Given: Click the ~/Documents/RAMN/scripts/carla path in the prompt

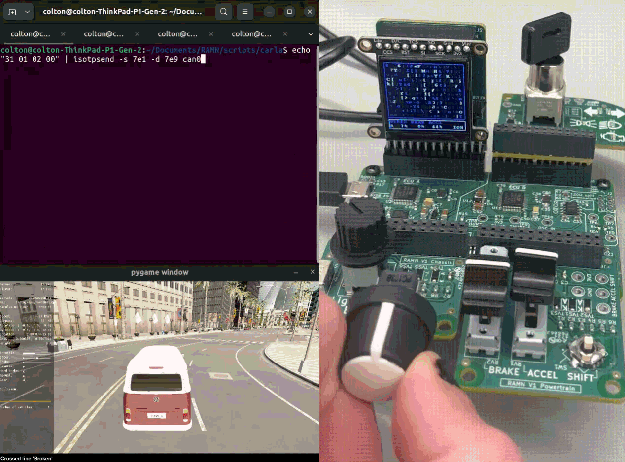Looking at the screenshot, I should coord(215,50).
